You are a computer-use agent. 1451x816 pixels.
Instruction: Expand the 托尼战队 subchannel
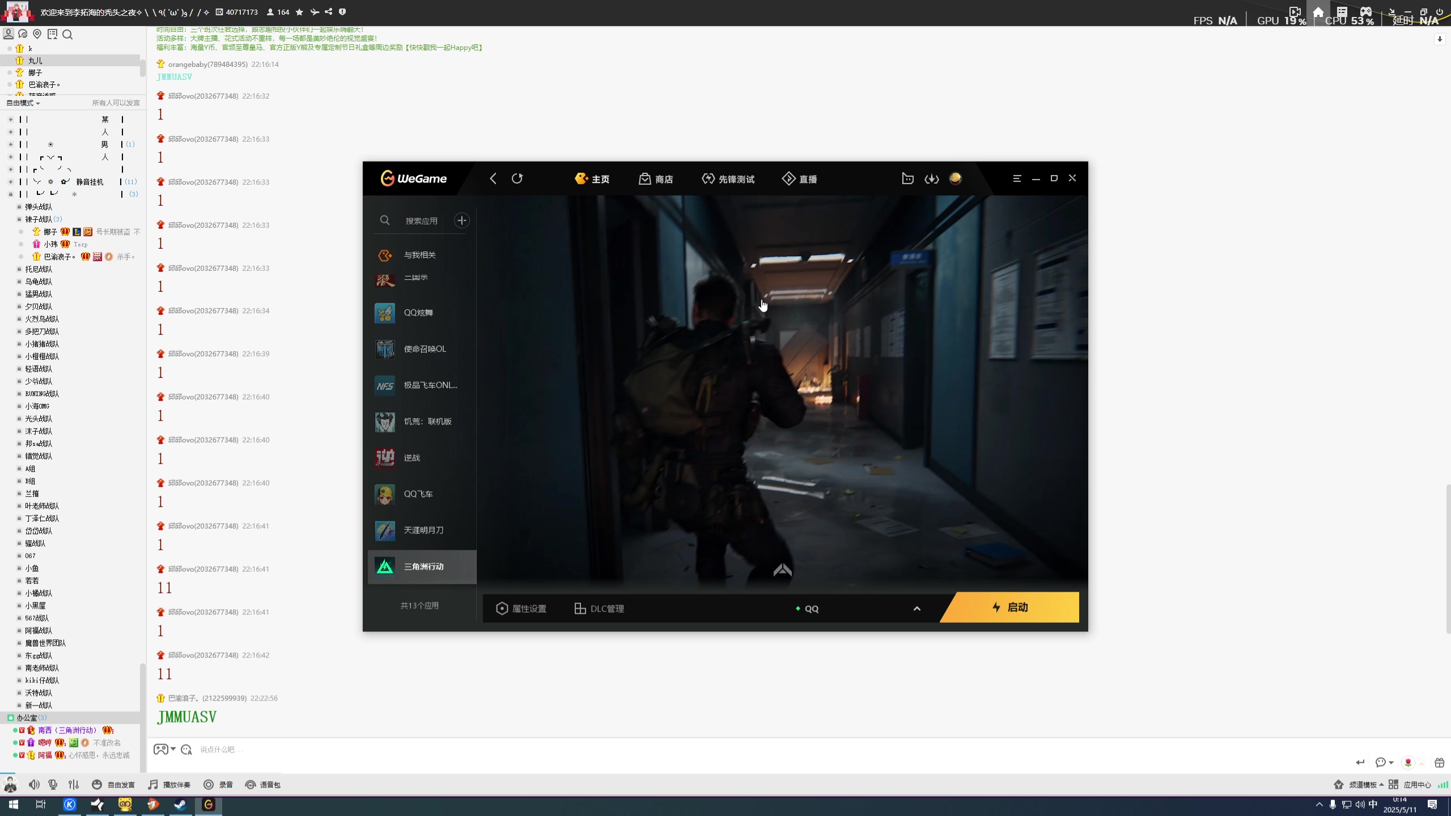(19, 269)
